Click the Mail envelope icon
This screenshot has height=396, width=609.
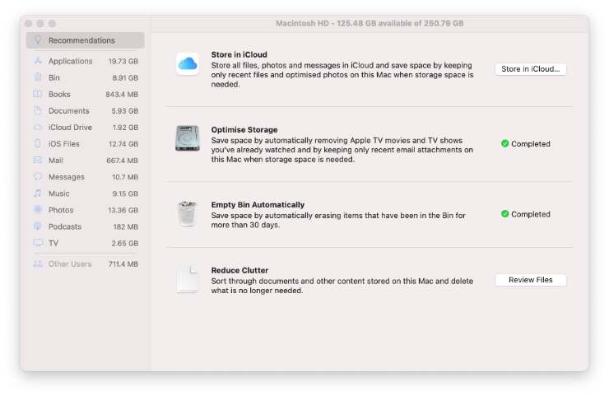pyautogui.click(x=38, y=160)
